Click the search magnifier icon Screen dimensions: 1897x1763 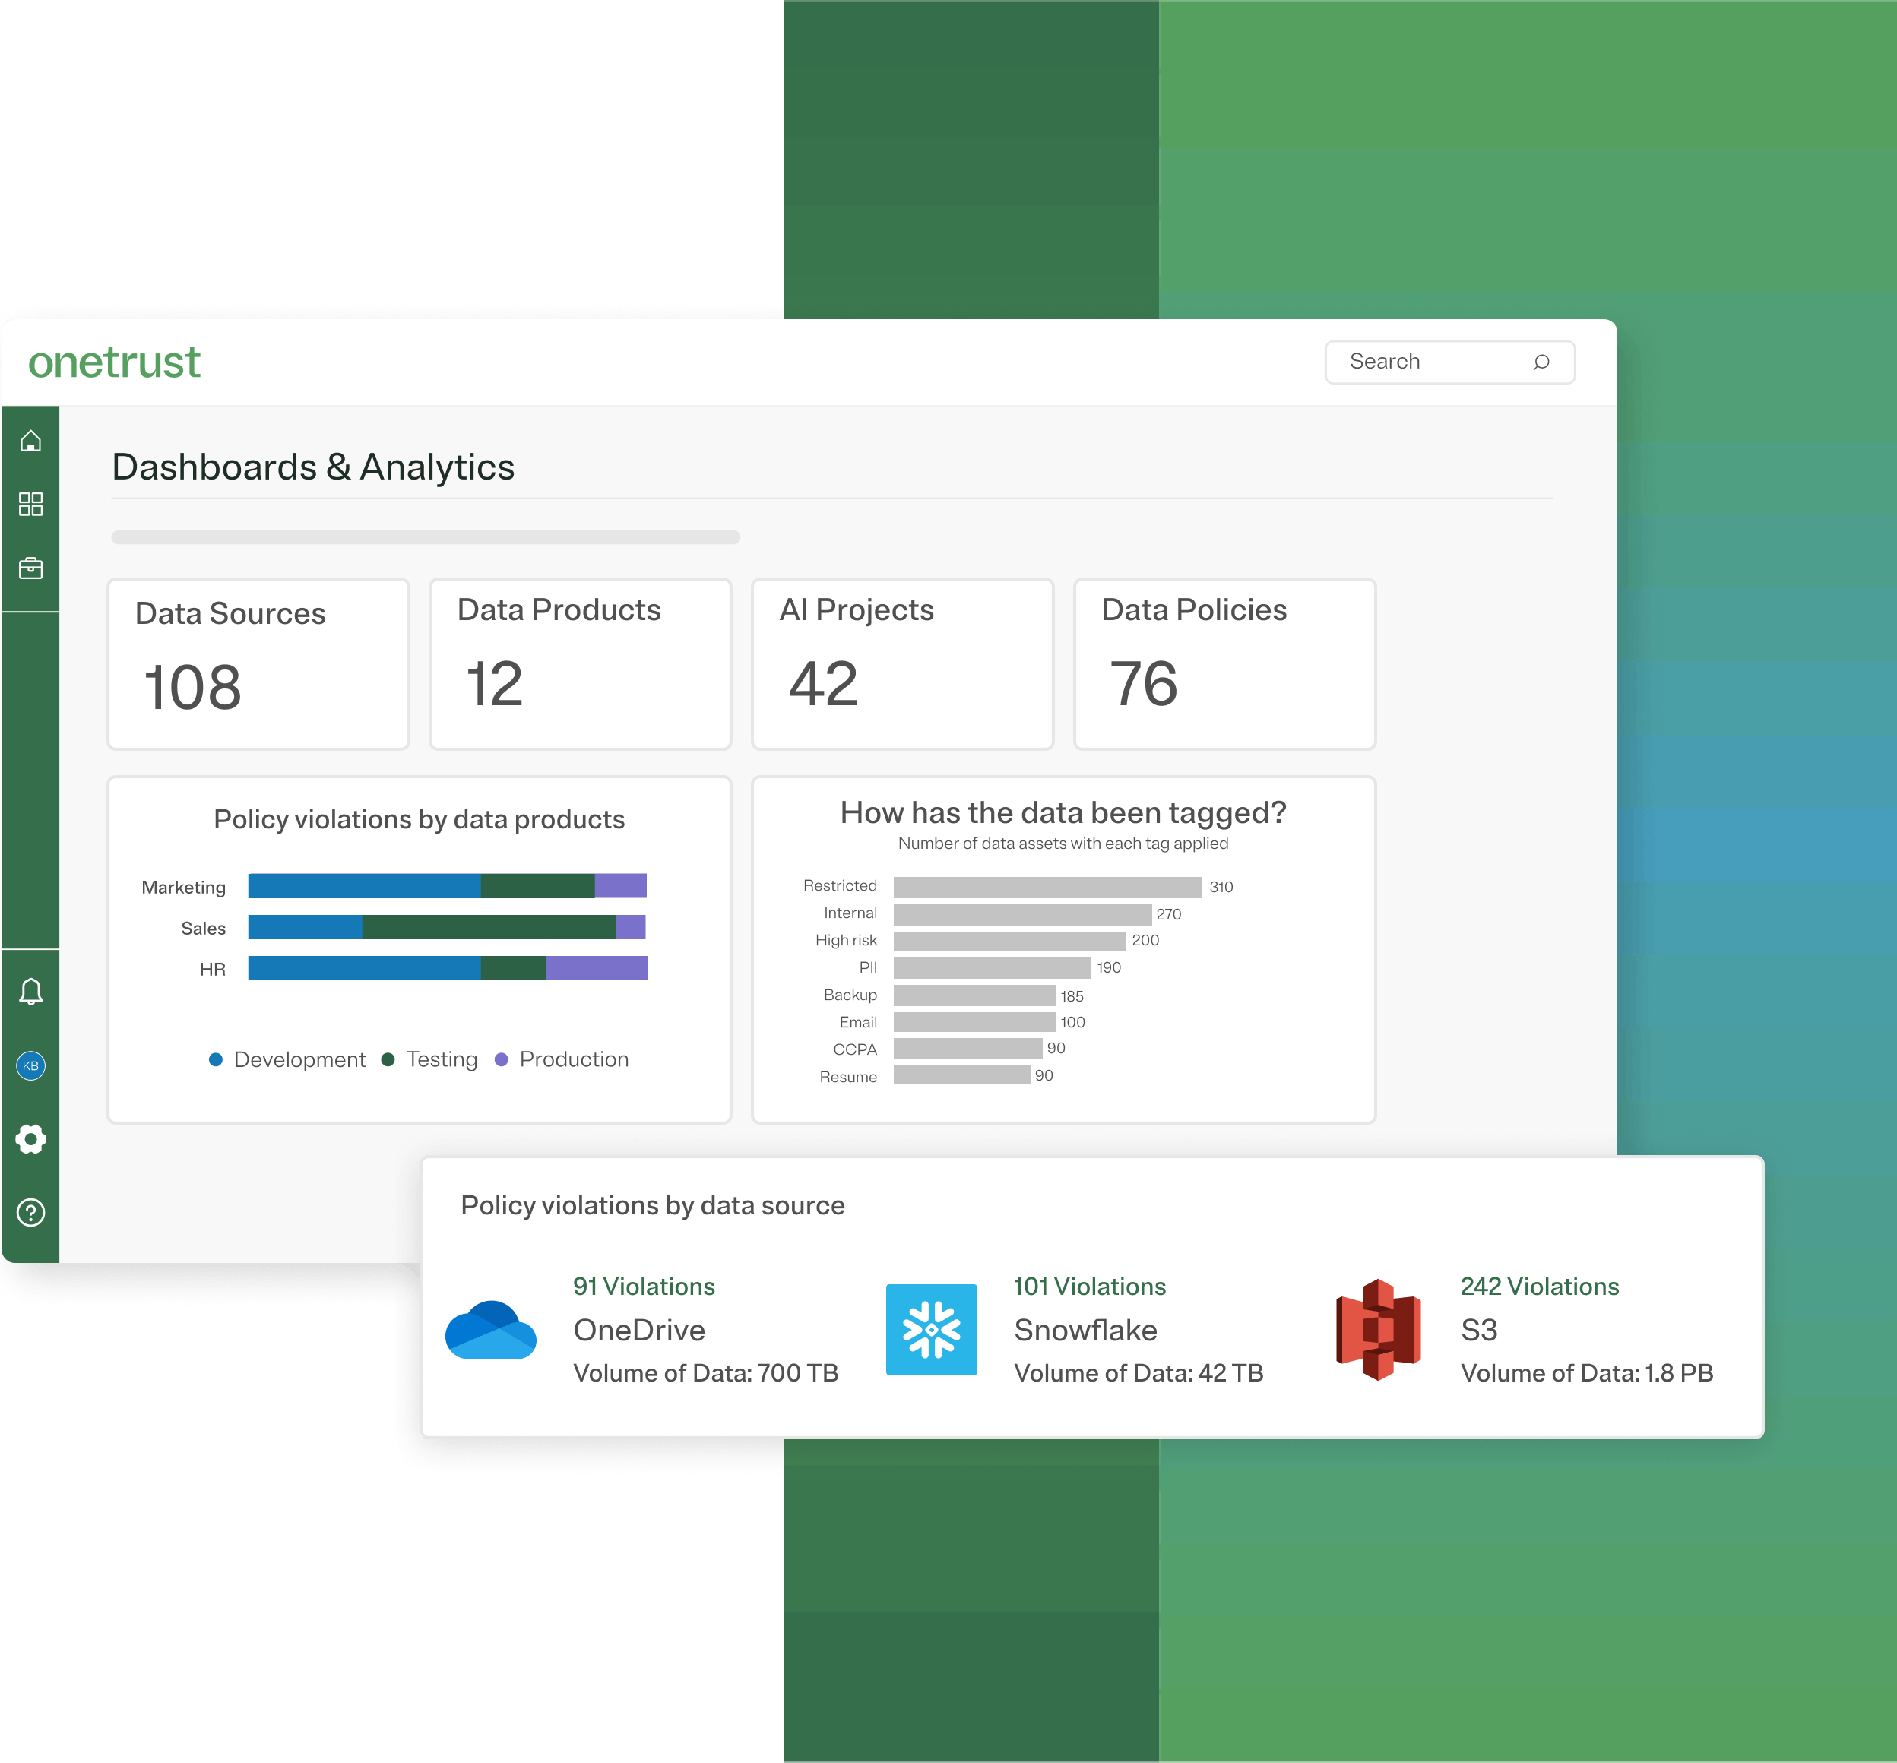click(x=1541, y=362)
